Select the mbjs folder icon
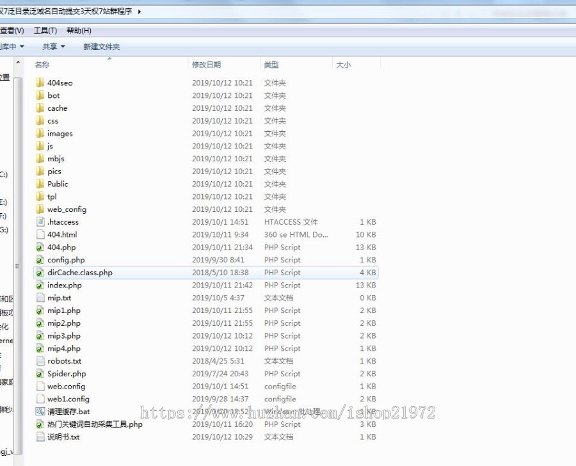Image resolution: width=576 pixels, height=466 pixels. tap(40, 159)
